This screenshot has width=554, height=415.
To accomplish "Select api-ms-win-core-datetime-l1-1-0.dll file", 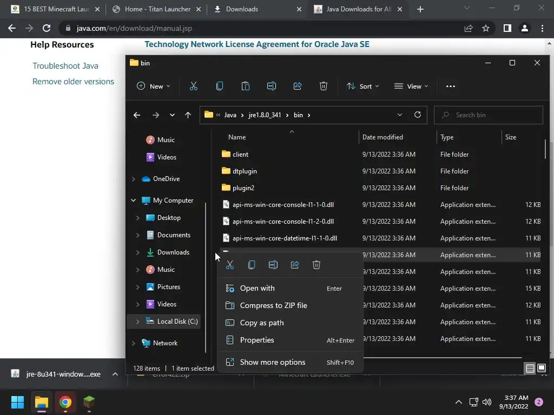I will (380, 238).
